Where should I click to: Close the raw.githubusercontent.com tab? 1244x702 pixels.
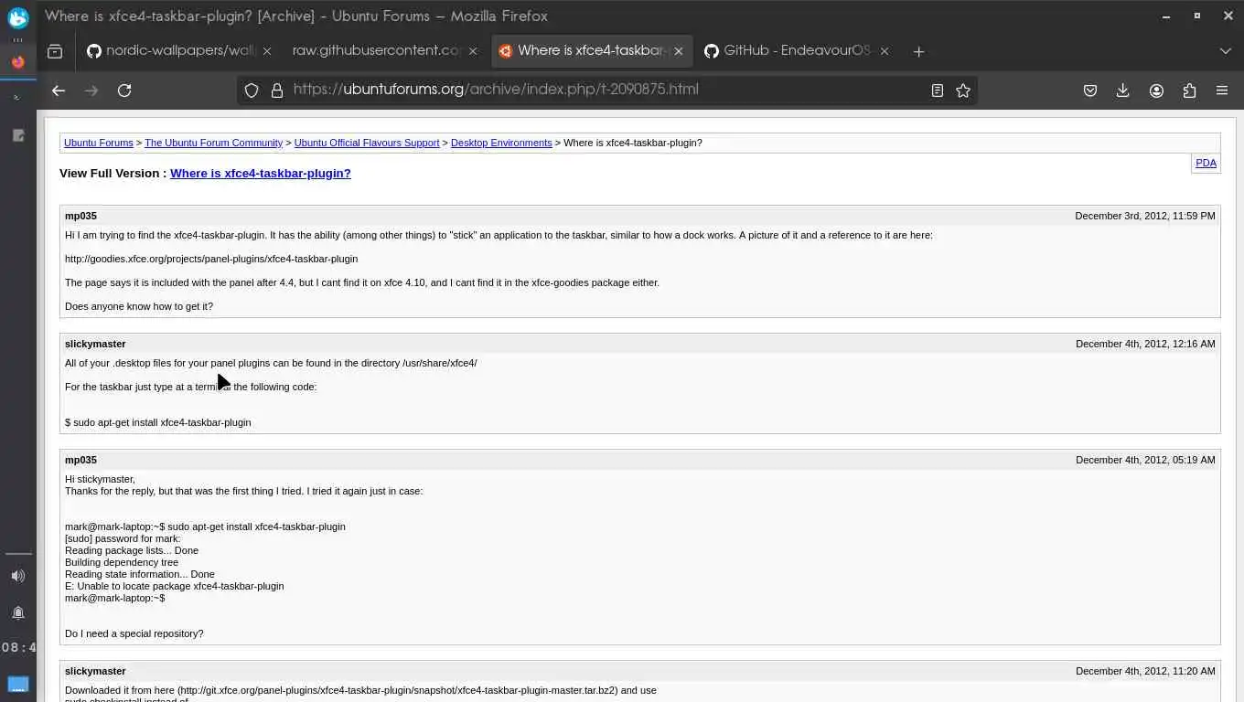pyautogui.click(x=473, y=51)
